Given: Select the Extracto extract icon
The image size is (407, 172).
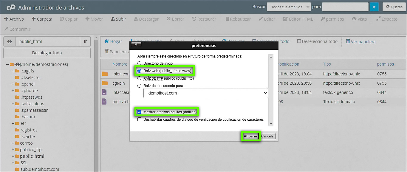Looking at the screenshot, I should [x=387, y=19].
